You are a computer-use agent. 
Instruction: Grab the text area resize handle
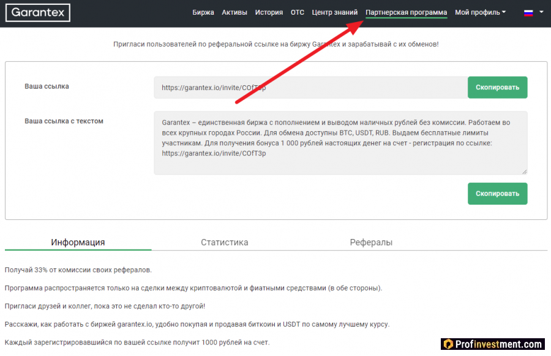tap(524, 172)
